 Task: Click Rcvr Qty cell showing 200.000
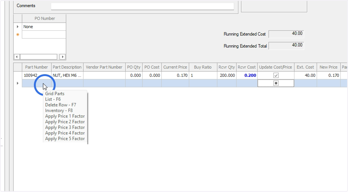click(x=227, y=75)
